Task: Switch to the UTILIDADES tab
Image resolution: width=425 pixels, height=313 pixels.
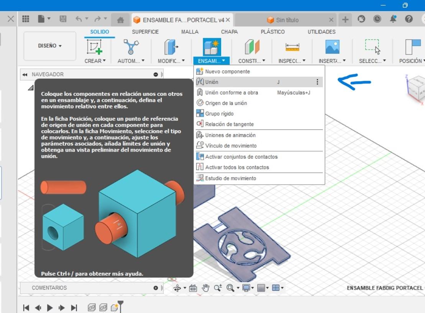Action: point(322,32)
